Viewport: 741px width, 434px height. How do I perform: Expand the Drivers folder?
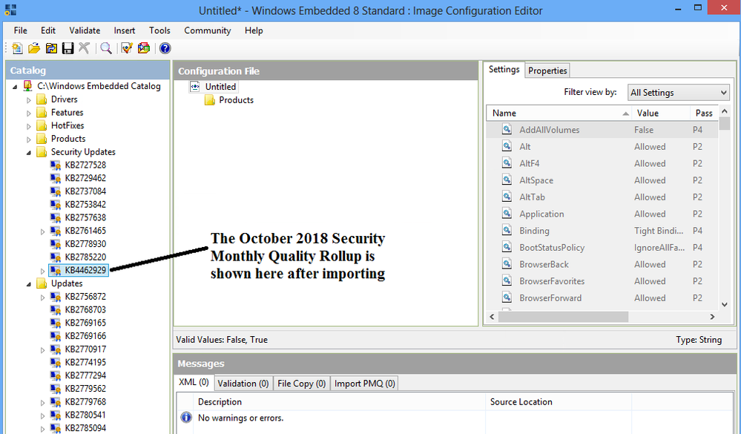[29, 99]
